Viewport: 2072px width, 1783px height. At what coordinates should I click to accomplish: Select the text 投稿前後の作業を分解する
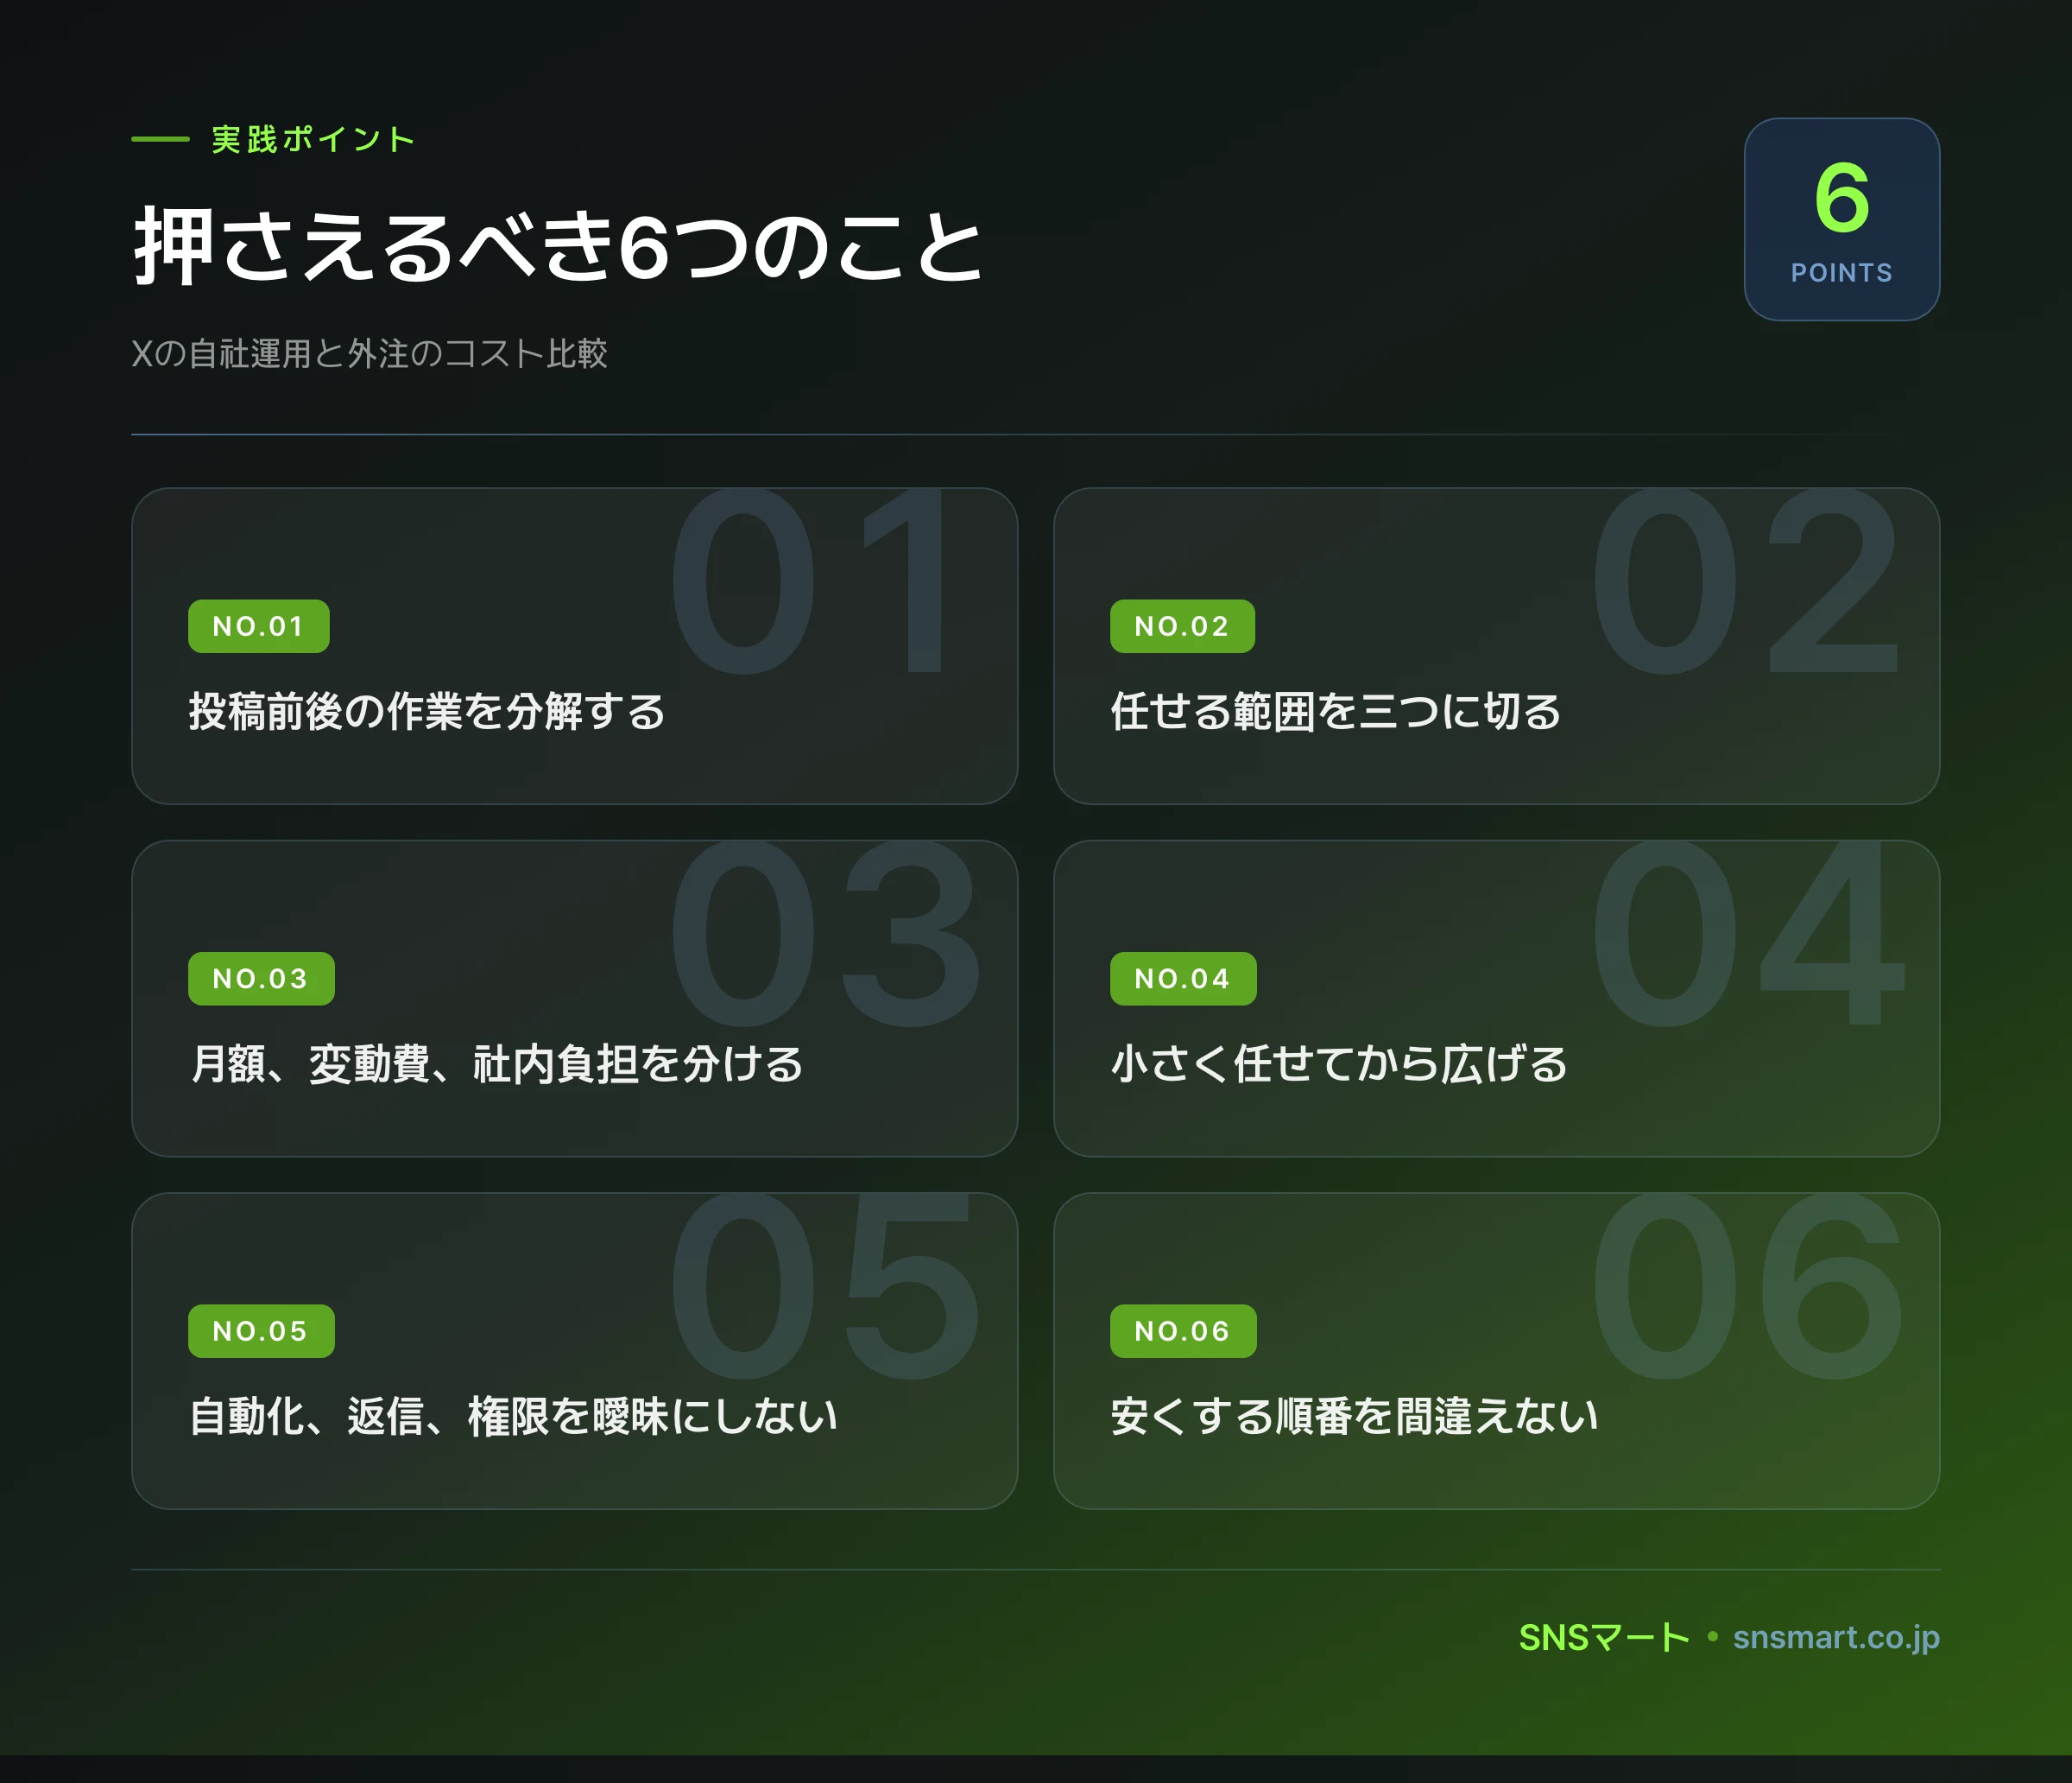[x=427, y=713]
